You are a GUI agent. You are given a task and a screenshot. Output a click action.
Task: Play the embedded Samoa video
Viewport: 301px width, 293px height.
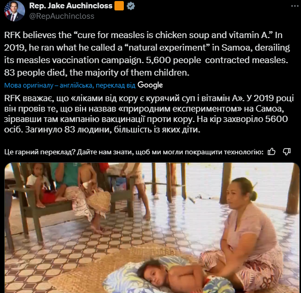152,228
